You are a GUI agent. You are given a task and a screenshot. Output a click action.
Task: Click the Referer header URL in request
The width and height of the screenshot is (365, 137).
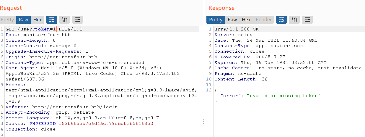75,107
